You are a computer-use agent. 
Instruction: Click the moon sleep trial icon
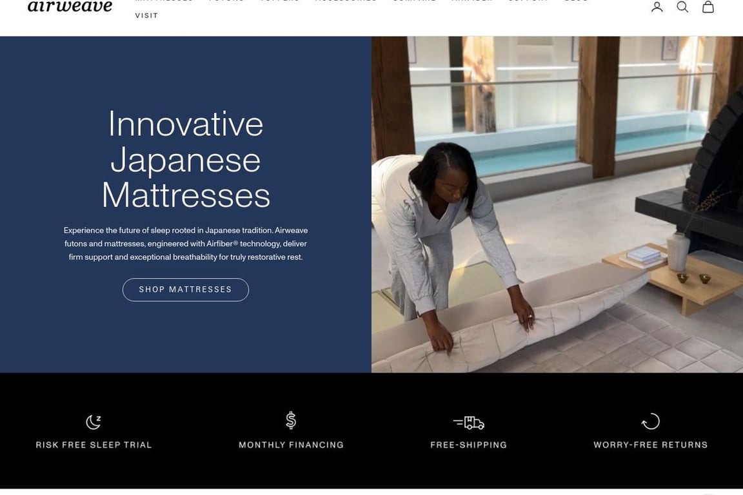tap(94, 421)
